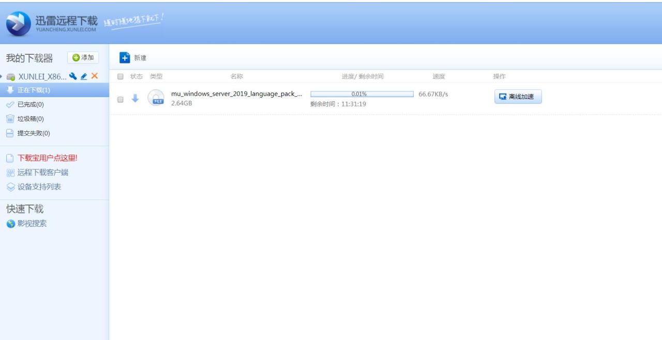Click the 新建 new task button
The height and width of the screenshot is (340, 662).
pyautogui.click(x=133, y=58)
